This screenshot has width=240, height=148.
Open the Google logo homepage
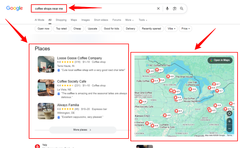click(14, 8)
